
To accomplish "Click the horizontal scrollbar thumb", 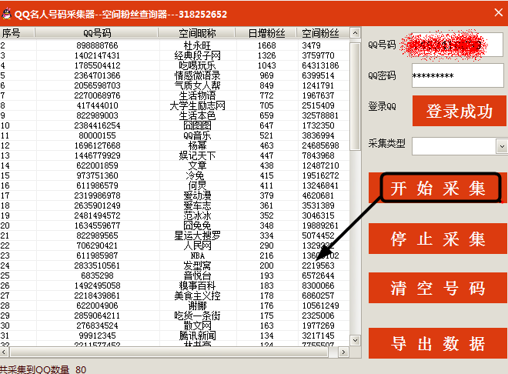I will click(169, 352).
